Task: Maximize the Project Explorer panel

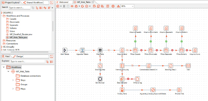Action: [x=51, y=3]
